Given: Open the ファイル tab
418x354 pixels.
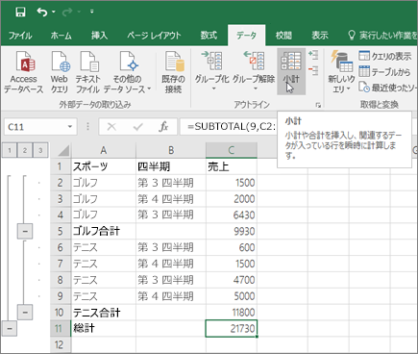Looking at the screenshot, I should pos(20,36).
